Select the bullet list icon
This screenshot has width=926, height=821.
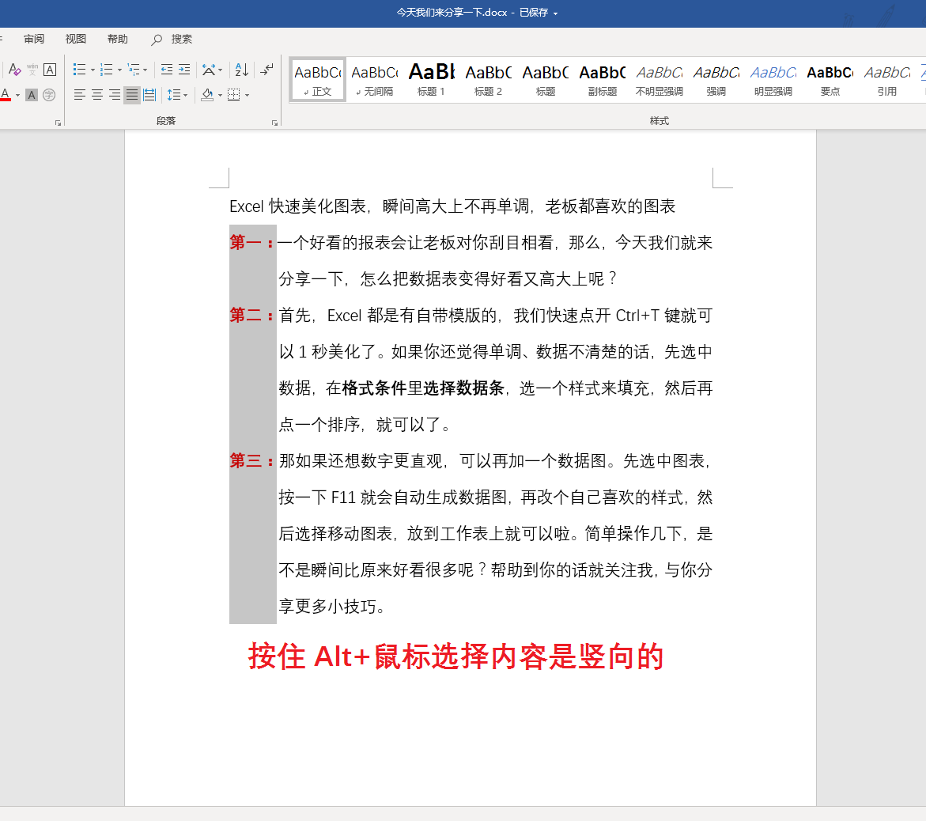pos(80,70)
